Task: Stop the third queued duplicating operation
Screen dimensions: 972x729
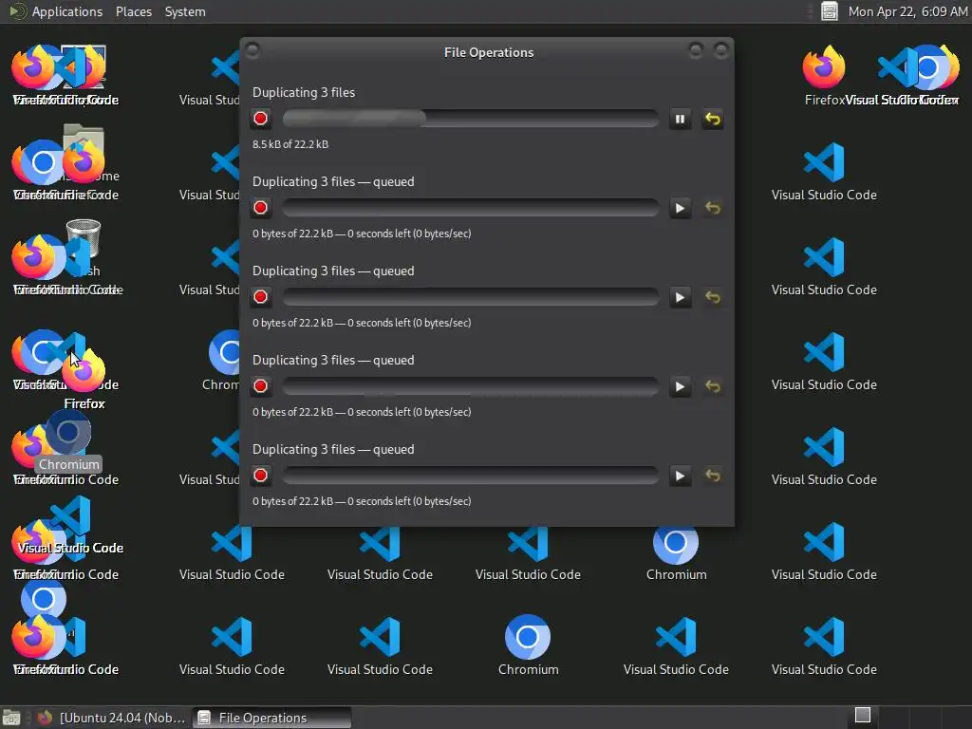Action: pos(260,386)
